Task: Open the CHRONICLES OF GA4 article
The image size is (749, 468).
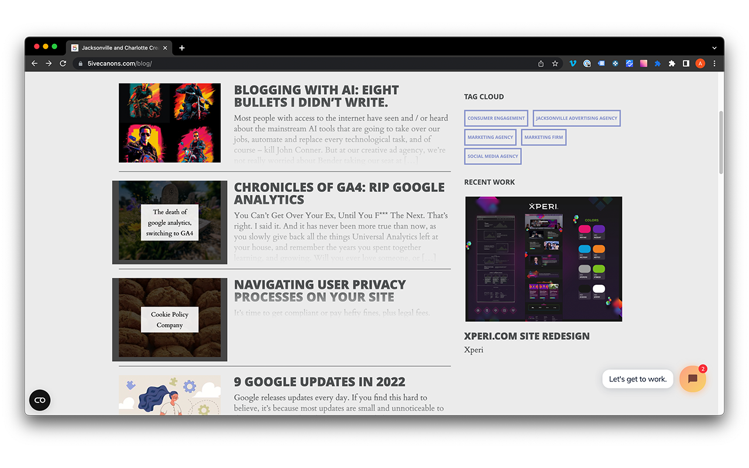Action: pos(339,193)
